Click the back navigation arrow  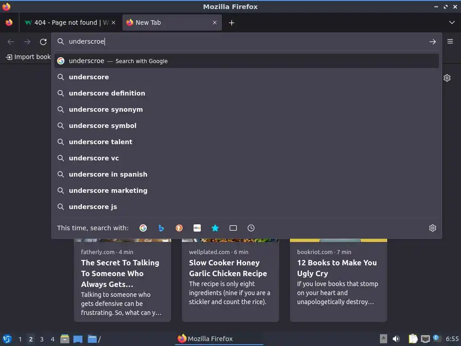coord(11,42)
